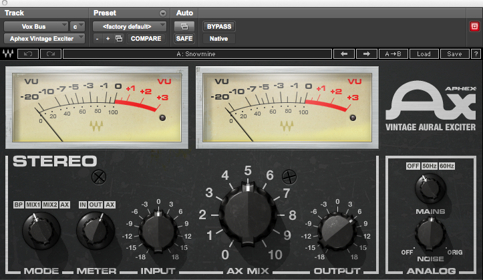Click the OFF label by noise knob

[407, 253]
